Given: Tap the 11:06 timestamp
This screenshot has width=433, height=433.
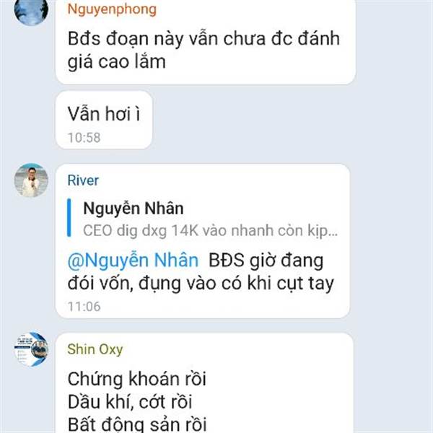Looking at the screenshot, I should (84, 307).
